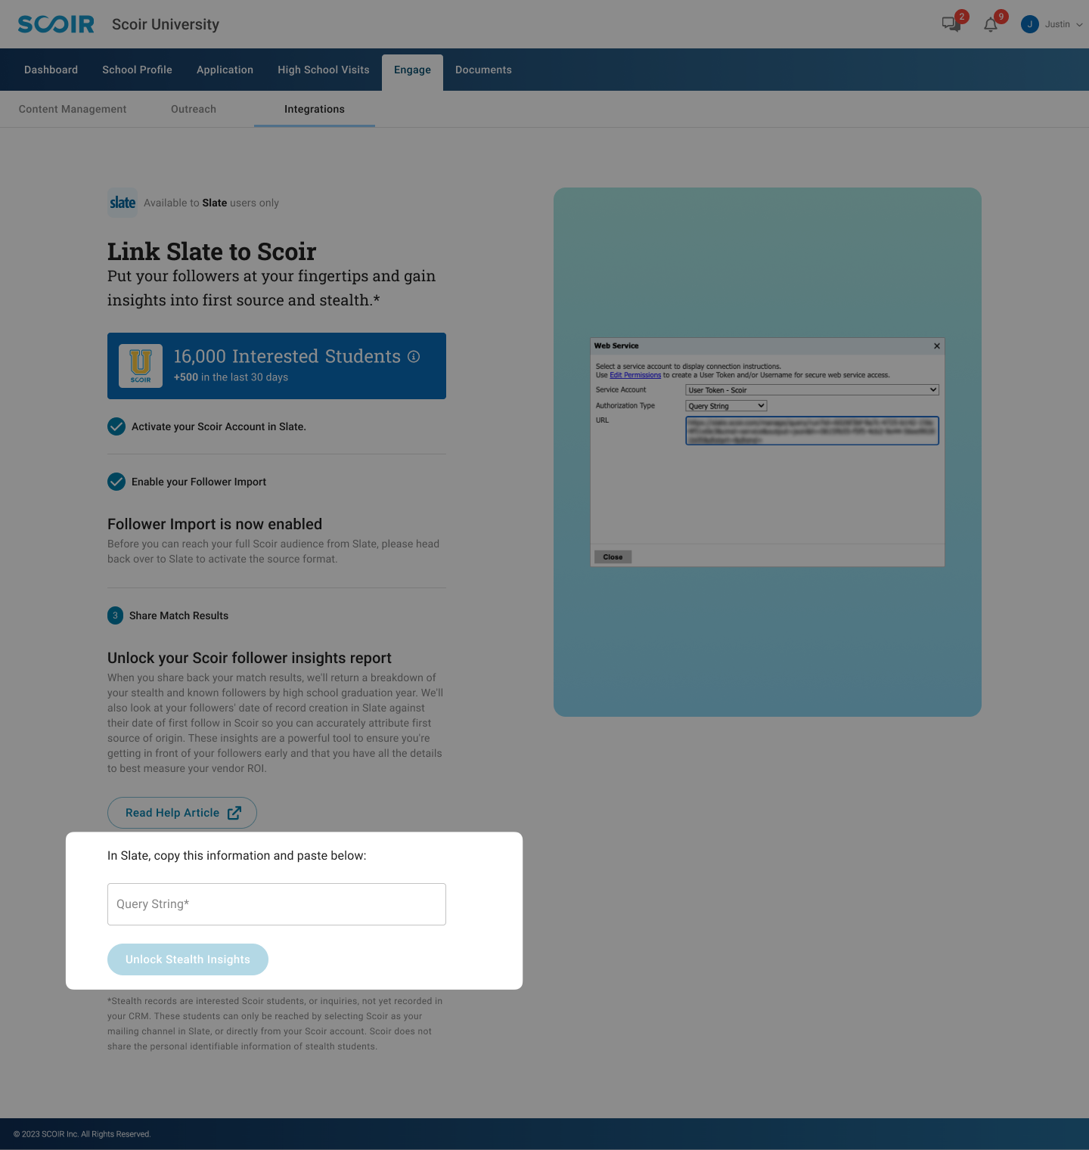1089x1150 pixels.
Task: Click Close in the Web Service dialog
Action: coord(613,557)
